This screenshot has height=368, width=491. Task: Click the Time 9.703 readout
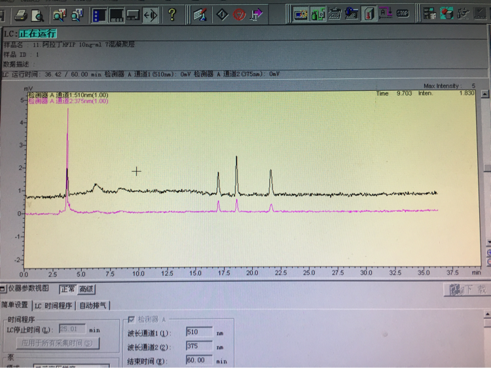[394, 93]
